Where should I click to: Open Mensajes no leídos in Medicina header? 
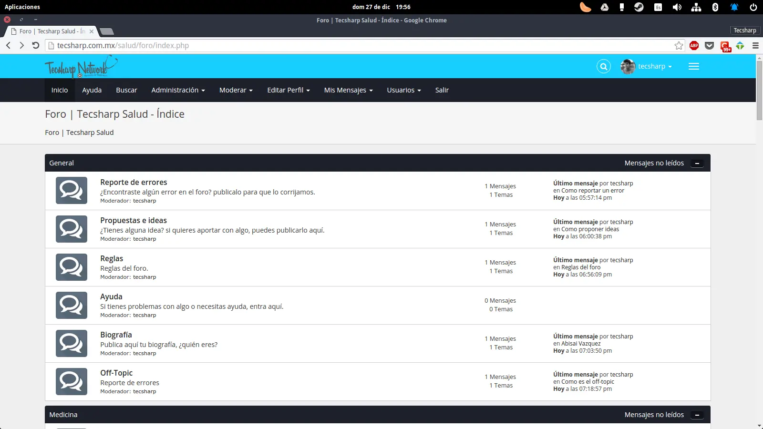[654, 415]
